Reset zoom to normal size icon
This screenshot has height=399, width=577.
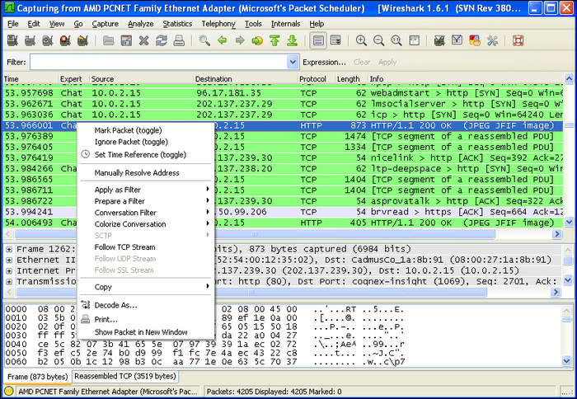click(x=396, y=40)
